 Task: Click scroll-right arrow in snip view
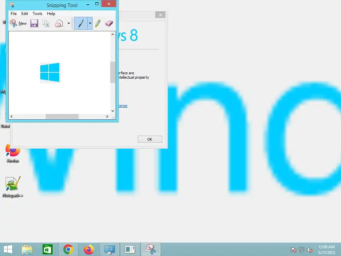tap(107, 116)
